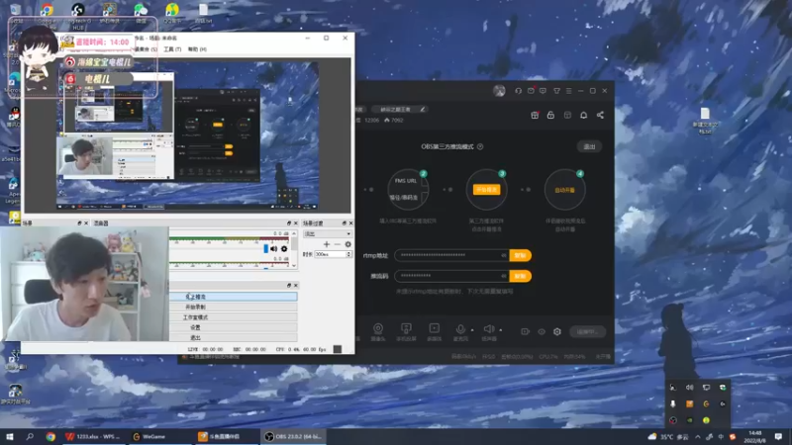The image size is (792, 445).
Task: Switch to OBS 23.0.2 taskbar item
Action: (293, 436)
